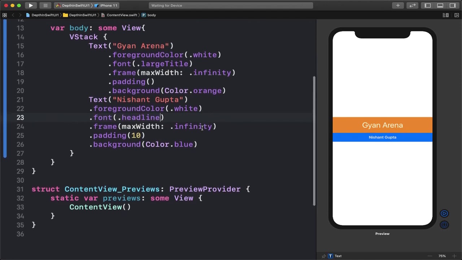
Task: Click 'var body' on line 13
Action: tap(69, 28)
